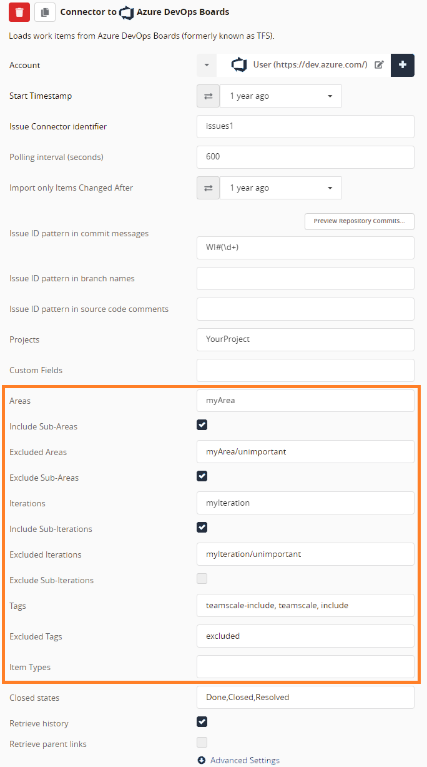Enable Exclude Sub-Iterations checkbox
The width and height of the screenshot is (427, 767).
[x=202, y=579]
